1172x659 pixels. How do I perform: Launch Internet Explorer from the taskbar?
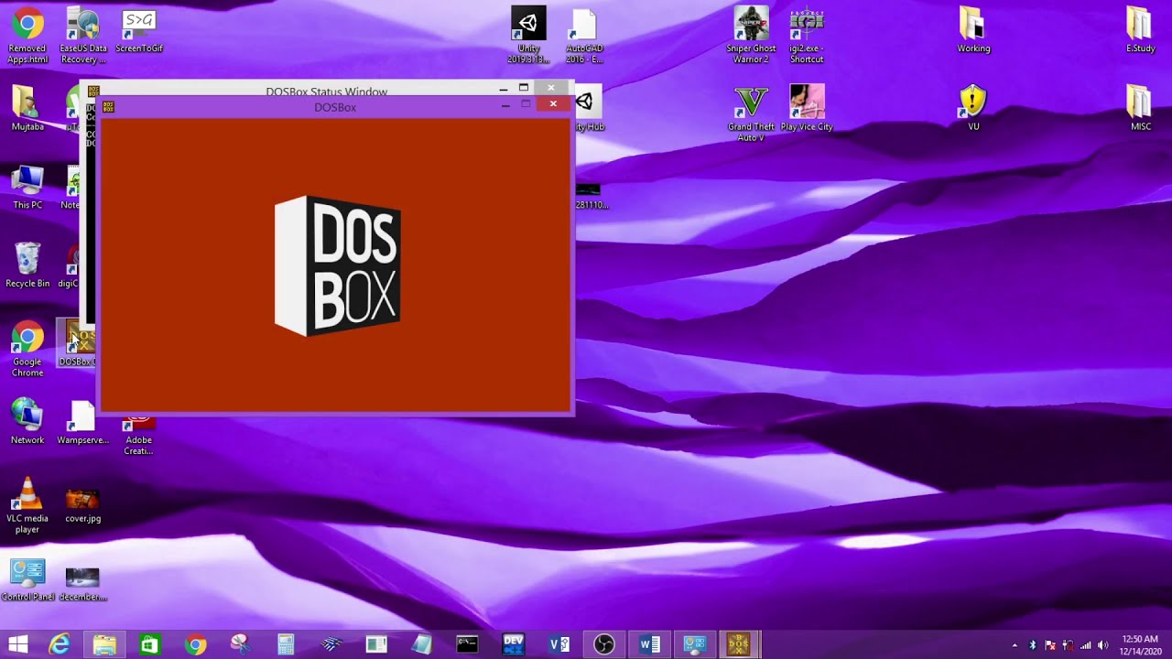point(60,644)
